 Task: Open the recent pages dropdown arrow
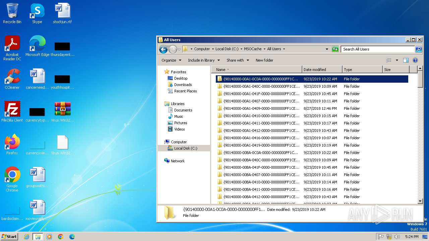(x=179, y=49)
